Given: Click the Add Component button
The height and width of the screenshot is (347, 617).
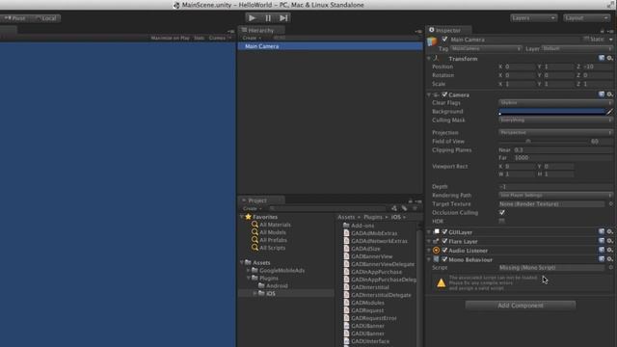Looking at the screenshot, I should point(521,306).
